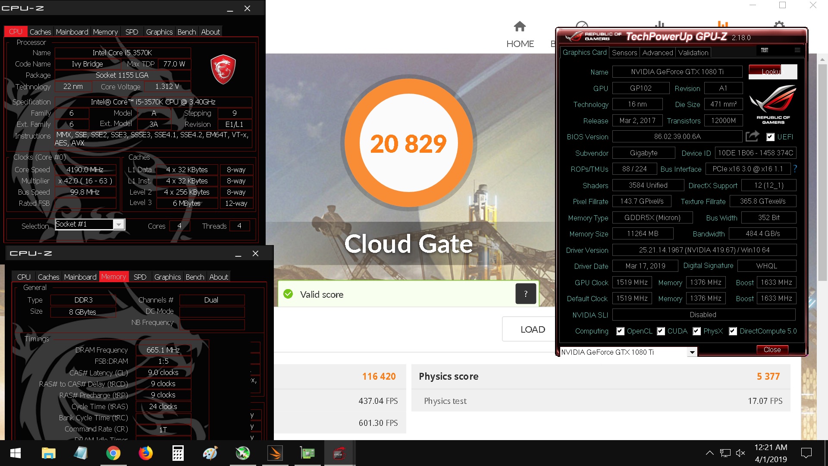Click the Valid score label
Viewport: 828px width, 466px height.
(322, 294)
